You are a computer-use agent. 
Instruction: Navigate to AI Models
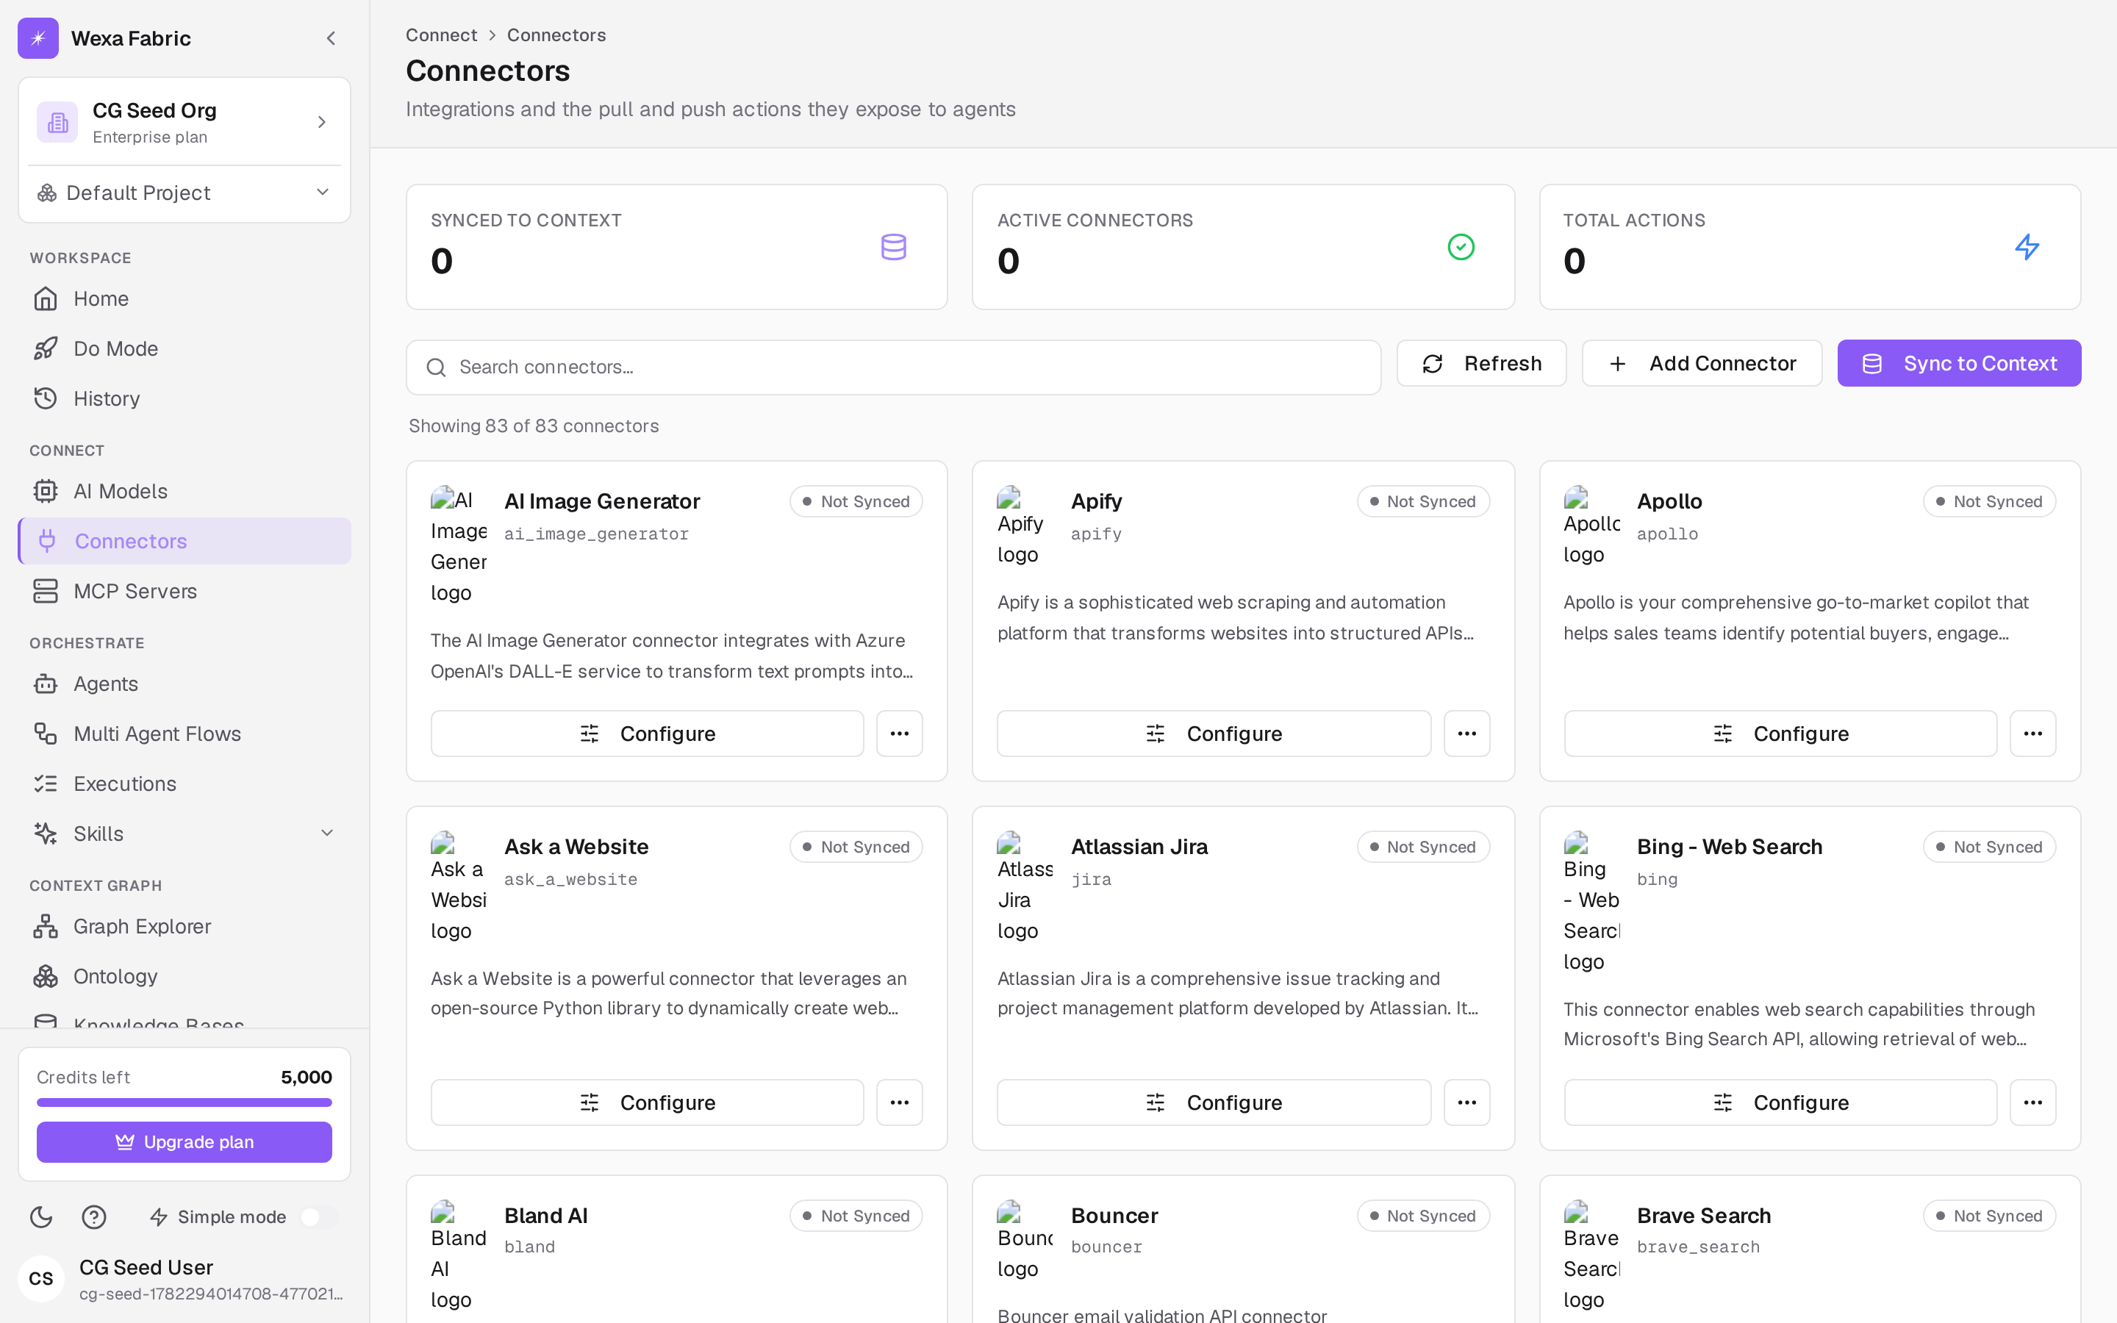tap(185, 491)
